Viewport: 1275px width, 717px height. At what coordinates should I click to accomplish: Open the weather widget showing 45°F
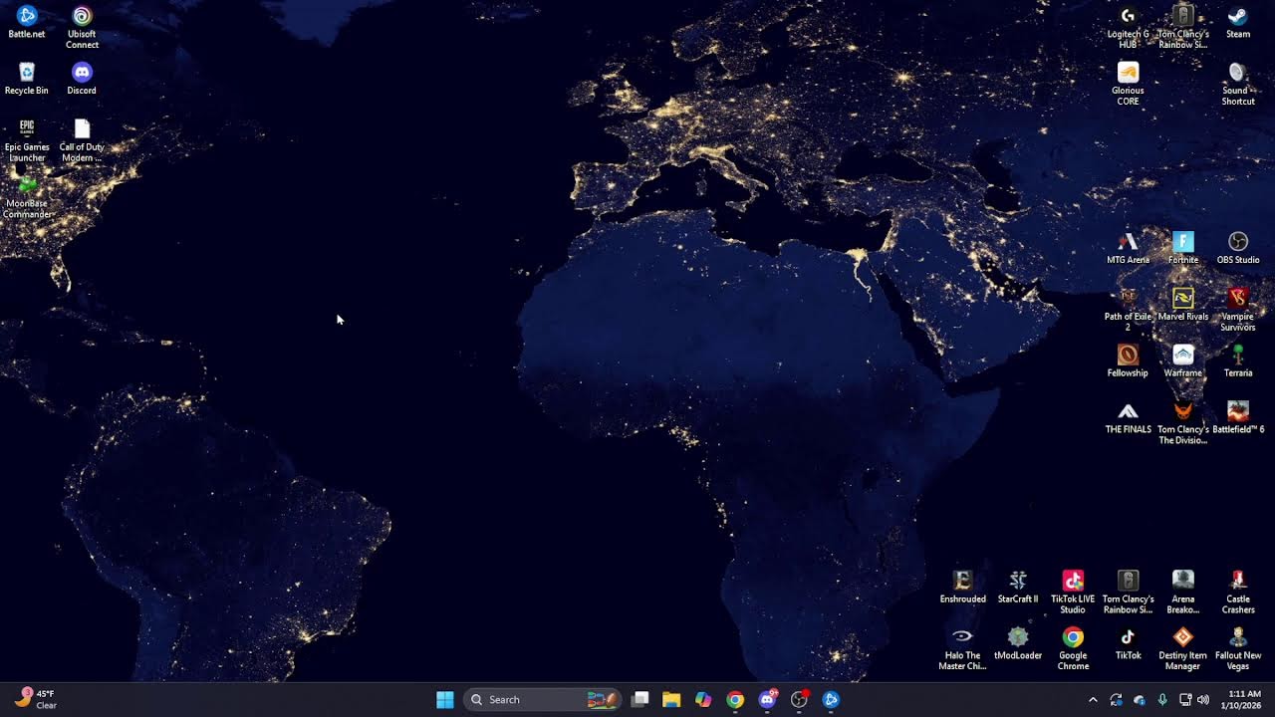36,699
